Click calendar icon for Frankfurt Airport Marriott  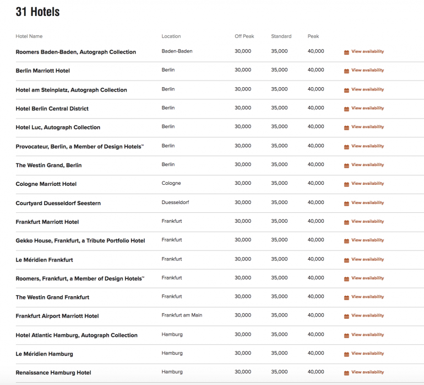346,317
